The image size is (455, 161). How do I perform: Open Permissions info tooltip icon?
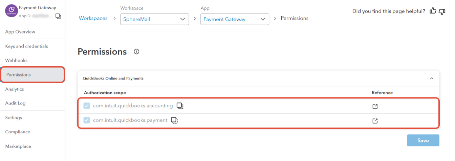click(x=136, y=52)
